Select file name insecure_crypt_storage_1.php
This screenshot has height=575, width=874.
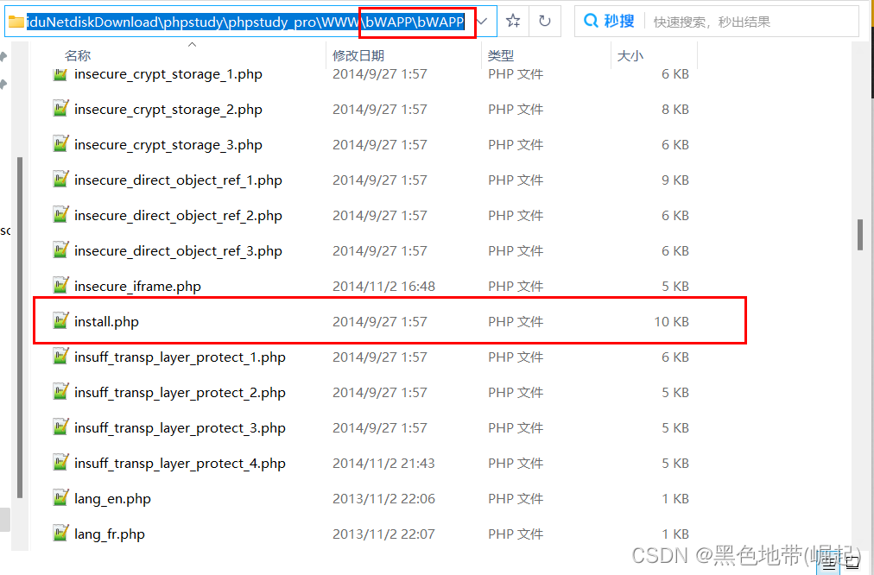point(168,74)
